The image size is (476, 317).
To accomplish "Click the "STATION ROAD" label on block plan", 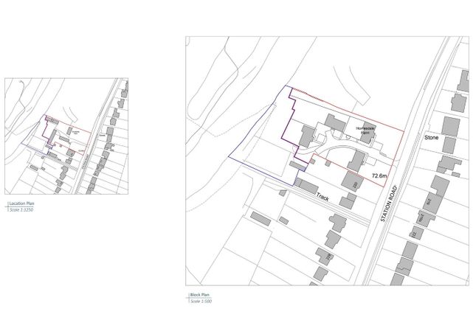I will click(x=389, y=204).
